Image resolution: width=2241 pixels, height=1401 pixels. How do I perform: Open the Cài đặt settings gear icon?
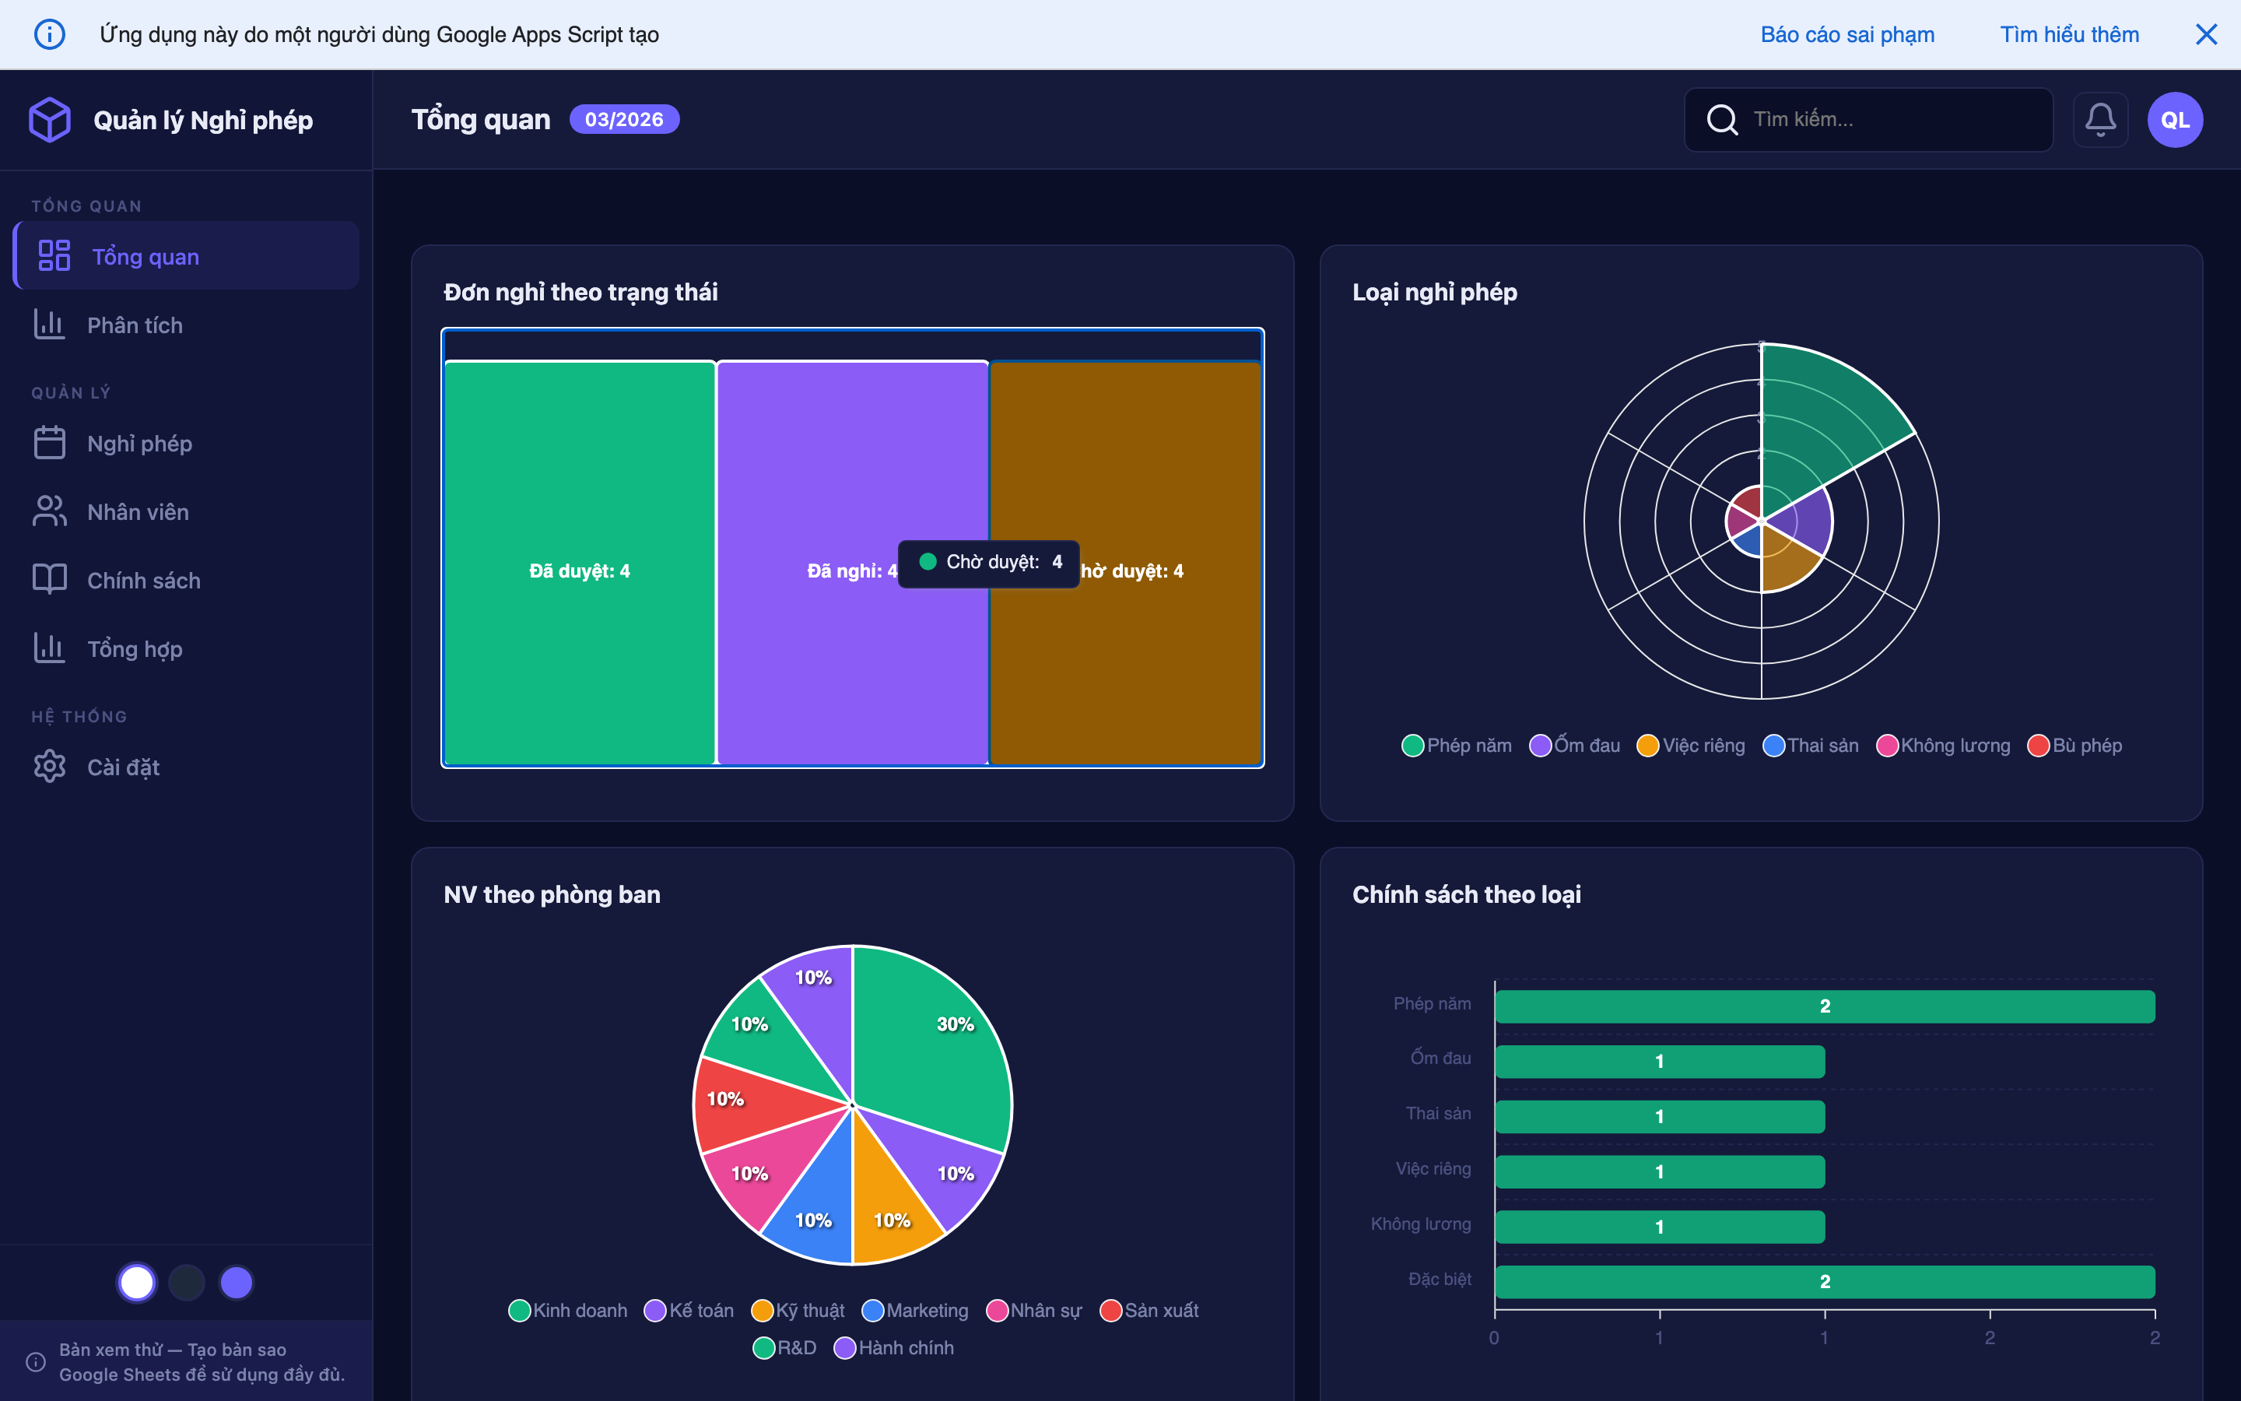(x=49, y=767)
